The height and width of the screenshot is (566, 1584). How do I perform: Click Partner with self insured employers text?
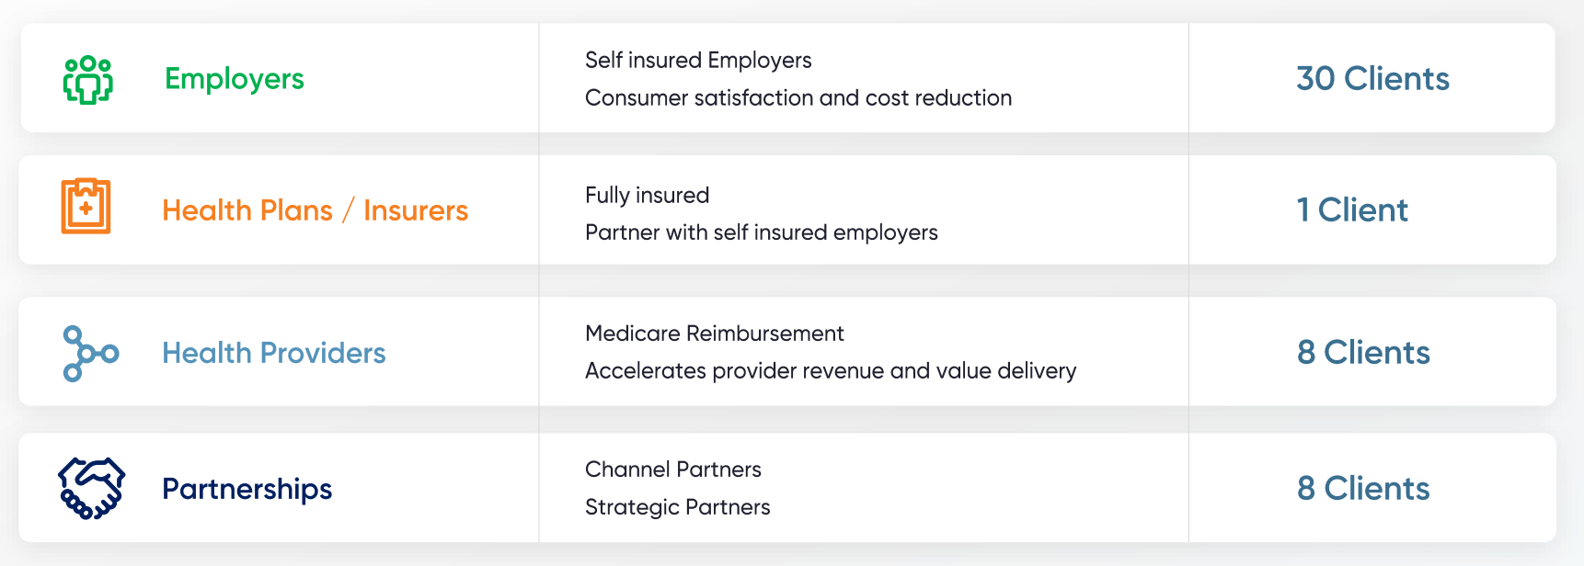point(761,232)
